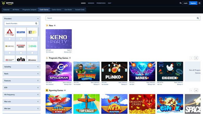Viewport: 203px width, 114px height.
Task: Click See all Pragmatic Games card
Action: [x=193, y=71]
